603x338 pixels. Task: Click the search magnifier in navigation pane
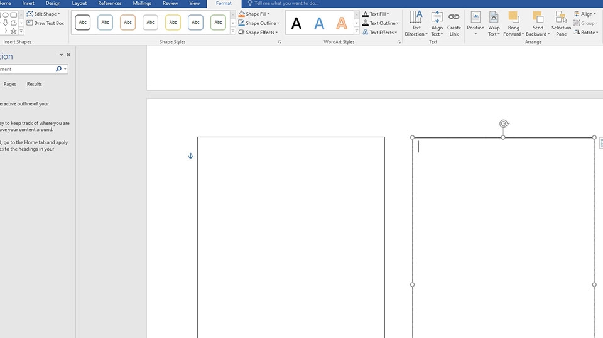point(58,69)
